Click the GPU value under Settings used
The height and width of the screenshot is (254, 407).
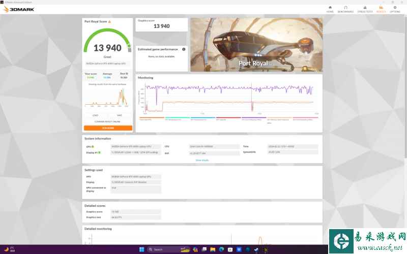[x=135, y=176]
